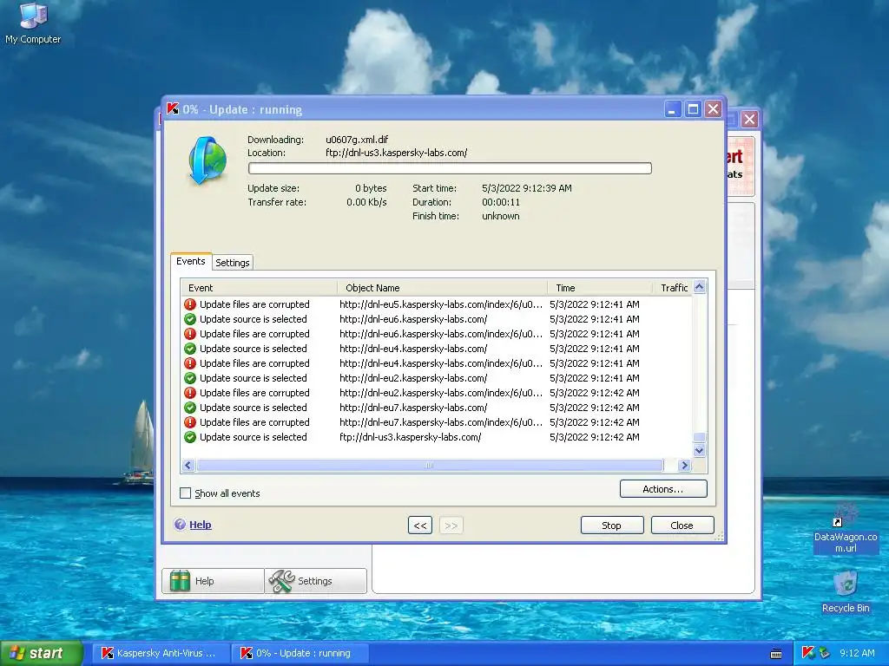Click the blue question mark Help icon
Screen dimensions: 889x666
(180, 525)
